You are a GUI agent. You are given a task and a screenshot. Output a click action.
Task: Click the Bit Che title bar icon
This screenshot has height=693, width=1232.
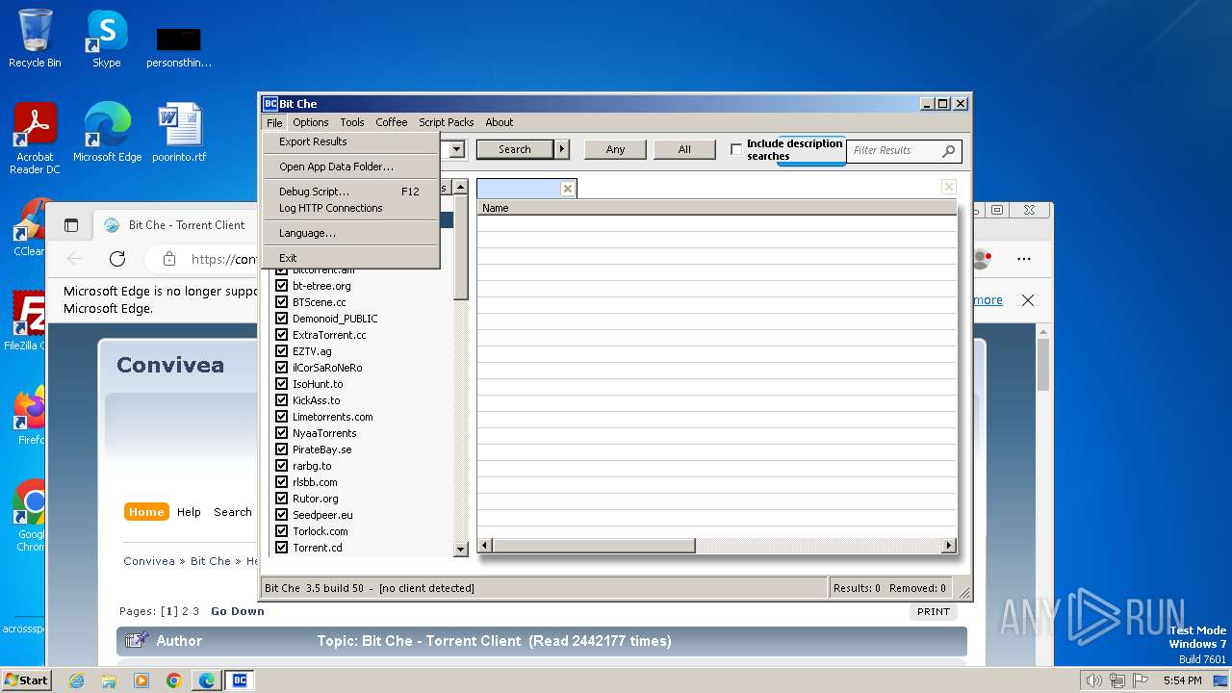tap(270, 104)
